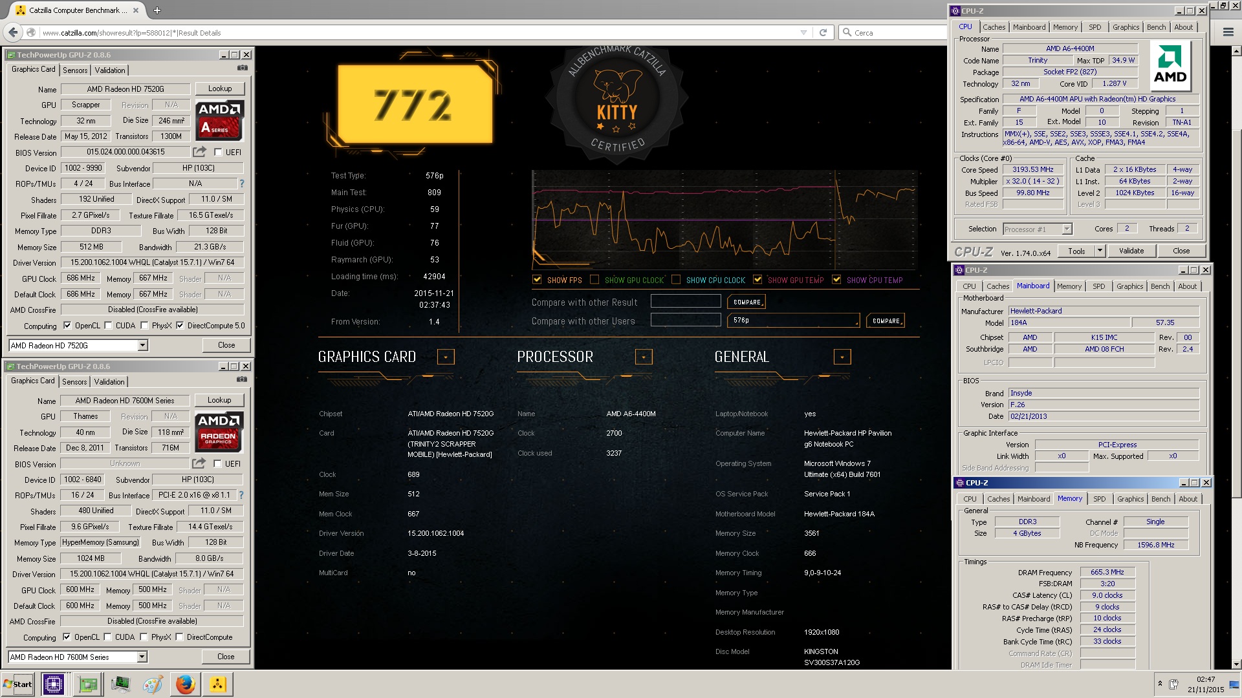Image resolution: width=1242 pixels, height=698 pixels.
Task: Click Validate button in CPU-Z
Action: [1131, 251]
